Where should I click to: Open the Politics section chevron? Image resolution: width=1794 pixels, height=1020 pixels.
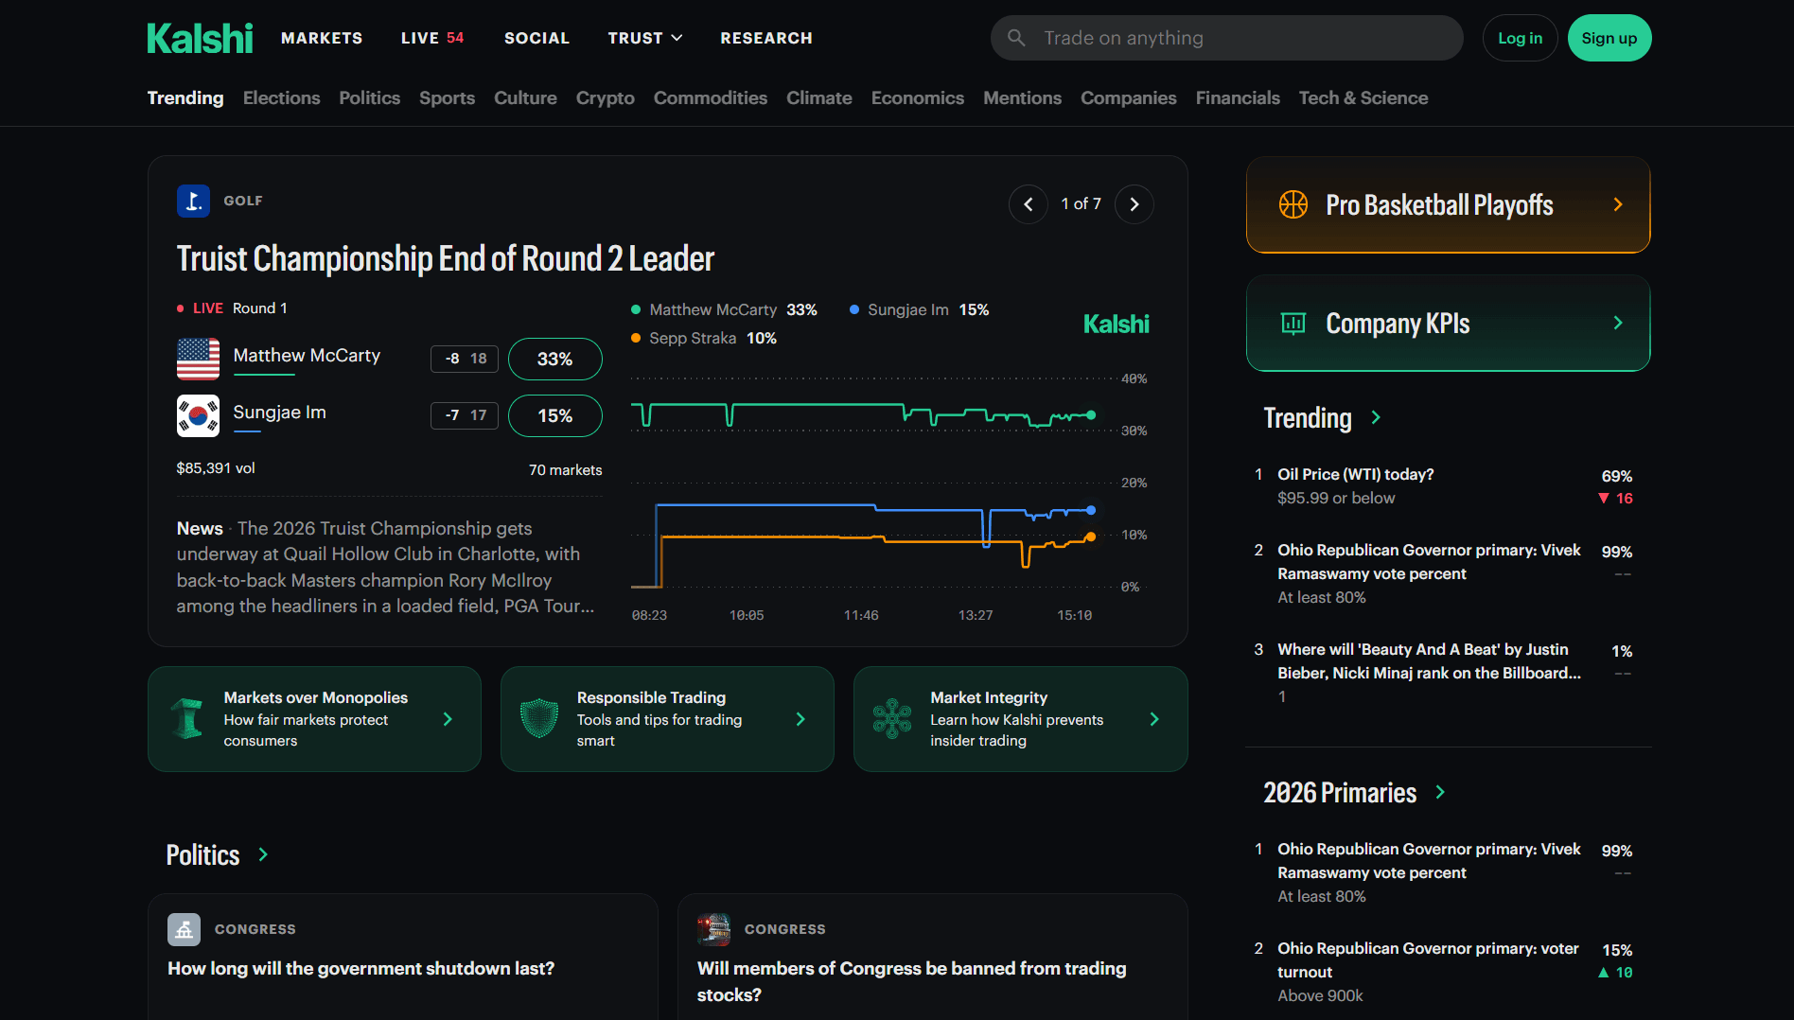263,854
